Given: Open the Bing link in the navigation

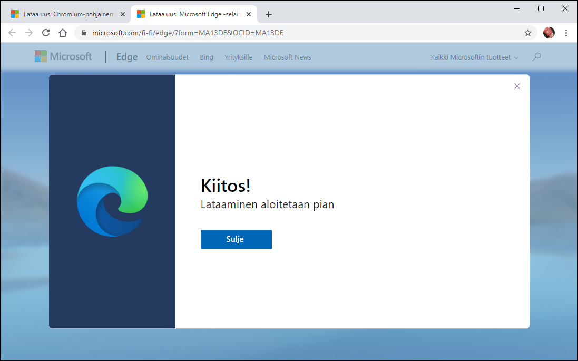Looking at the screenshot, I should click(x=206, y=57).
